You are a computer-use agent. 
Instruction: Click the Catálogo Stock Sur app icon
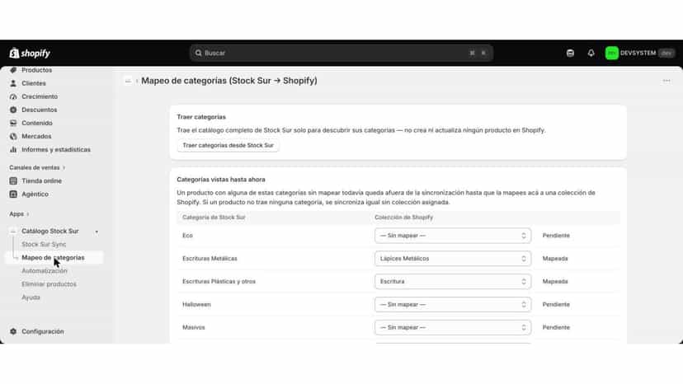click(x=13, y=232)
